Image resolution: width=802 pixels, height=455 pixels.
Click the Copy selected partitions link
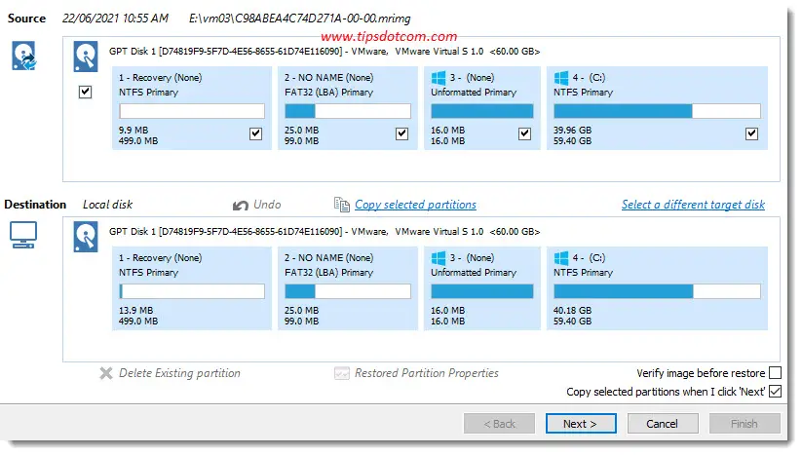click(x=415, y=205)
